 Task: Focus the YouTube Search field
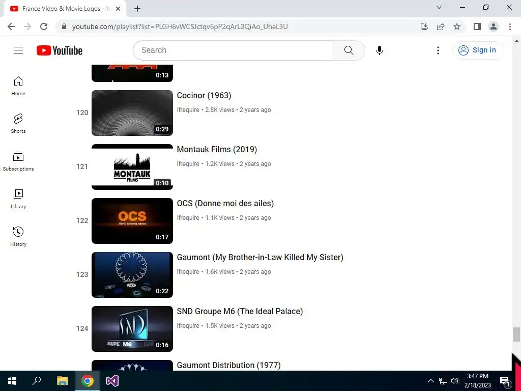tap(233, 50)
